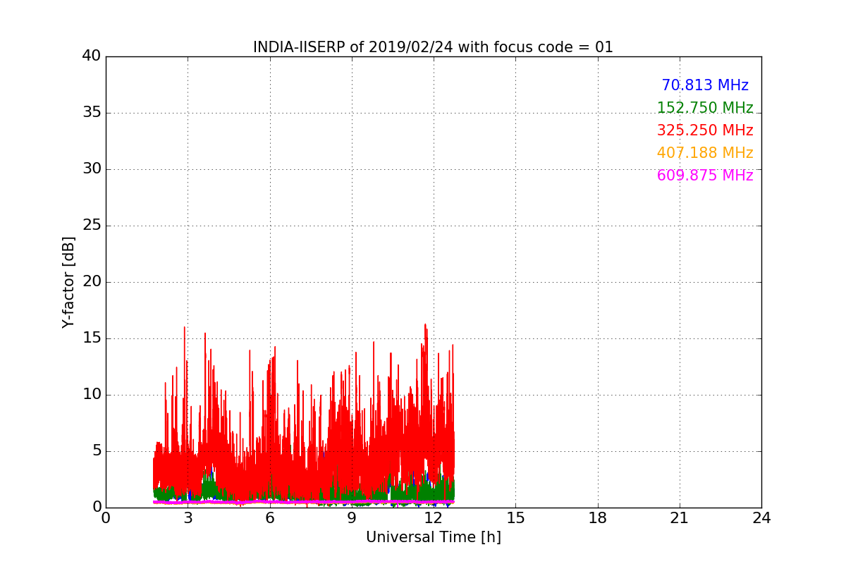
Task: Select the 152.750 MHz legend label
Action: point(705,108)
